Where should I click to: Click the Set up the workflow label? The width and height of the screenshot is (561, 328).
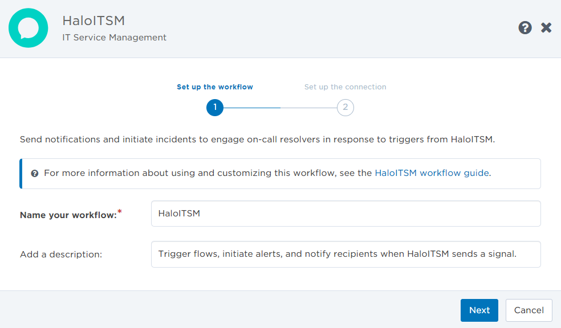214,87
